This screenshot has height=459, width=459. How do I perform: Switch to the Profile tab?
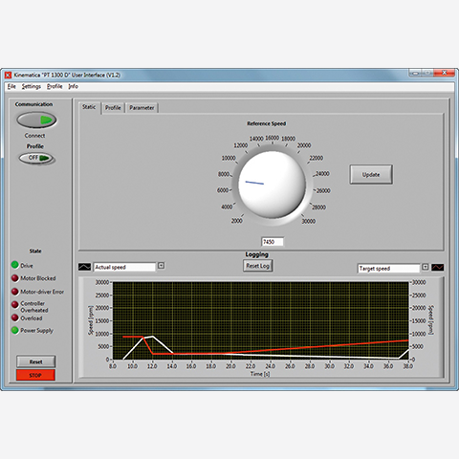[x=113, y=108]
